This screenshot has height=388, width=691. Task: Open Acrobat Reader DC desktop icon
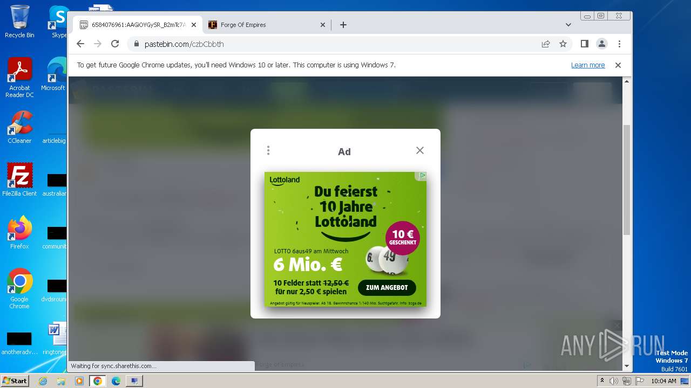[x=19, y=78]
